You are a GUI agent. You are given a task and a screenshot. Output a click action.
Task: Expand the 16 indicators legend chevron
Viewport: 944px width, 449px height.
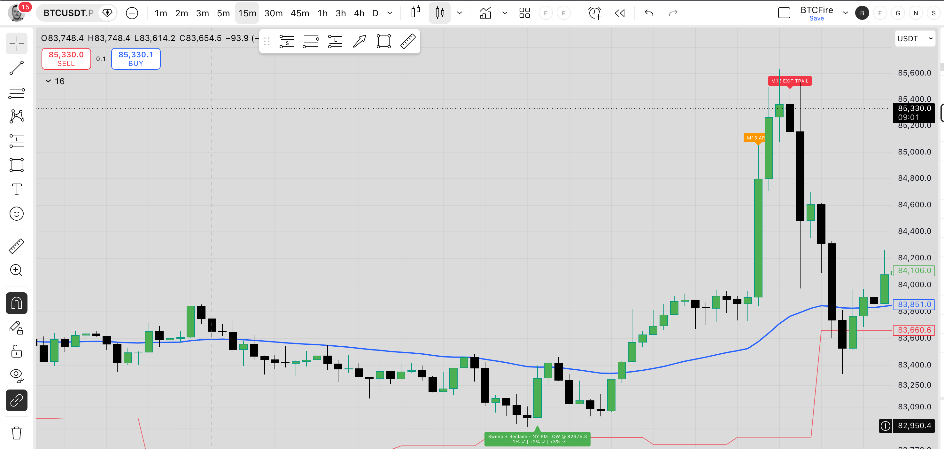[x=48, y=81]
